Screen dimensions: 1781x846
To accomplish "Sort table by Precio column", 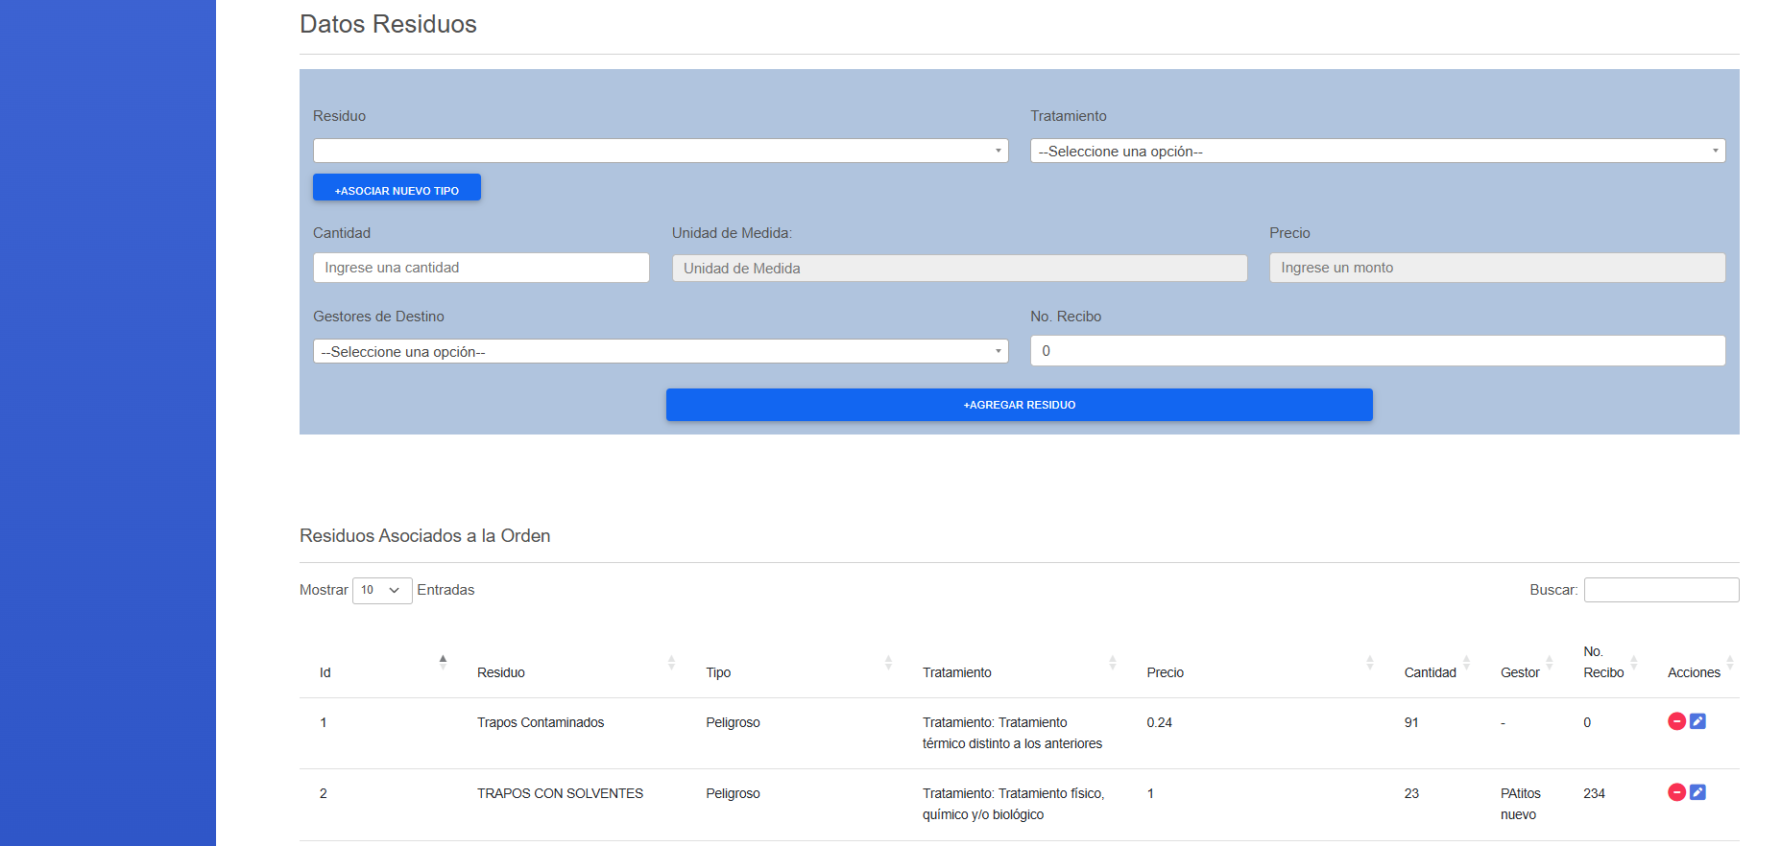I will [x=1165, y=672].
